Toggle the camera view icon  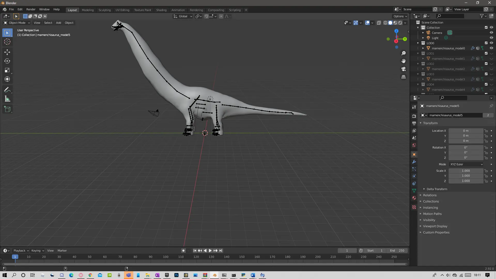point(404,69)
